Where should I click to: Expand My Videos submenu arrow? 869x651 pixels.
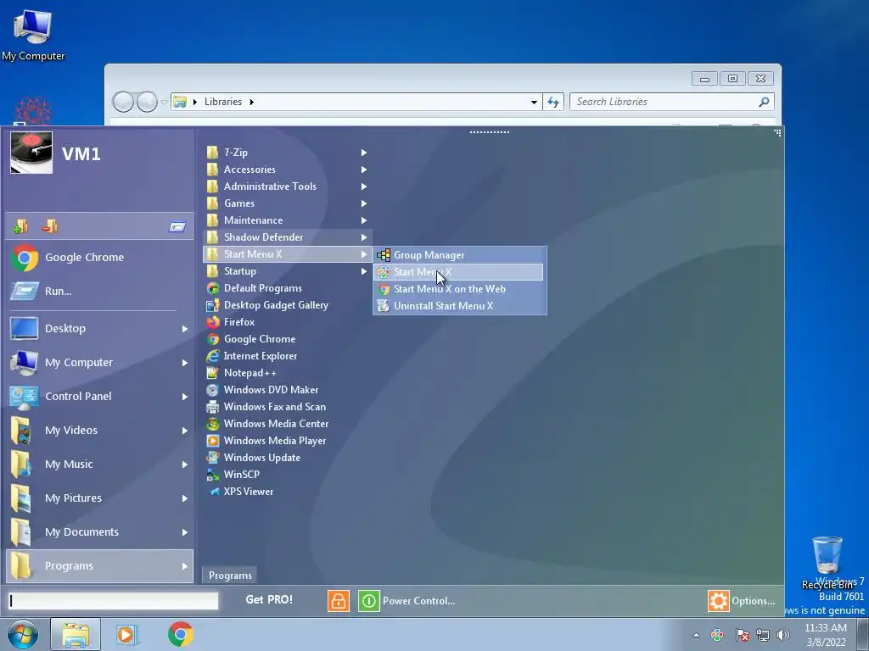(184, 431)
